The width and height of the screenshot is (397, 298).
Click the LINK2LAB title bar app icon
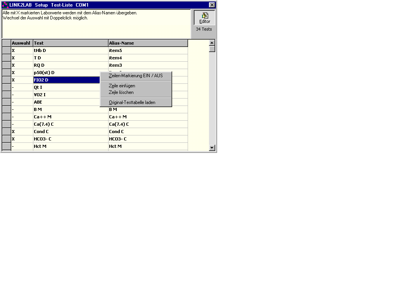point(5,5)
